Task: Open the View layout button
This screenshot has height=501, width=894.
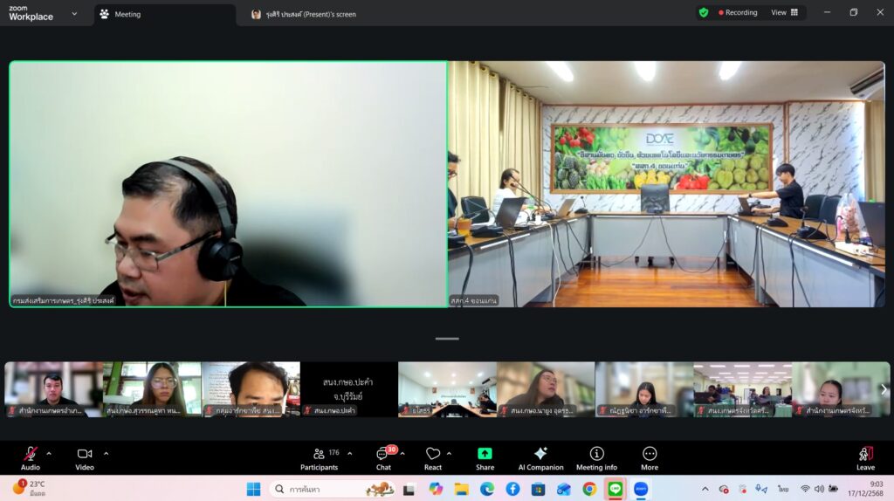Action: [783, 13]
